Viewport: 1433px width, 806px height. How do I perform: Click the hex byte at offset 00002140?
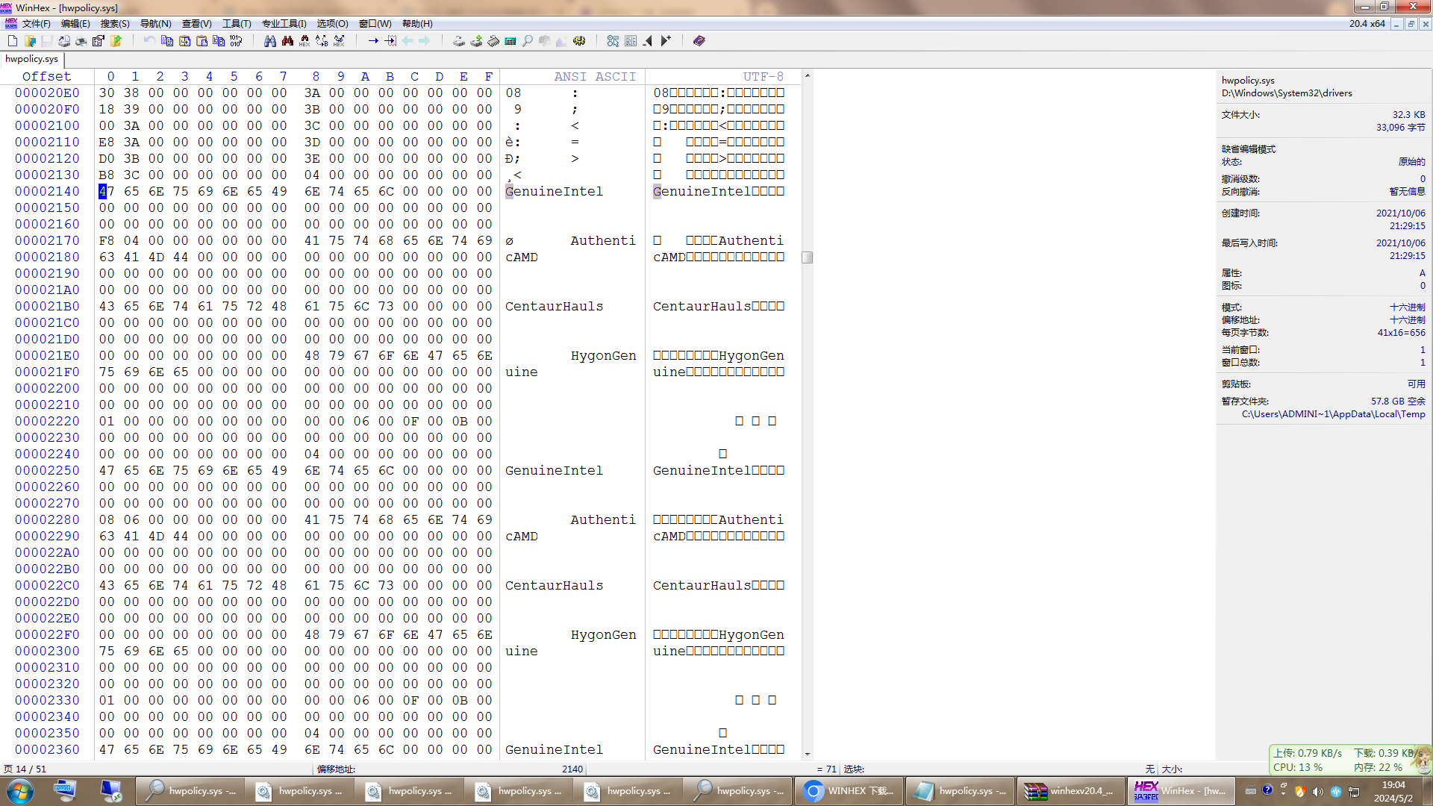click(x=107, y=192)
